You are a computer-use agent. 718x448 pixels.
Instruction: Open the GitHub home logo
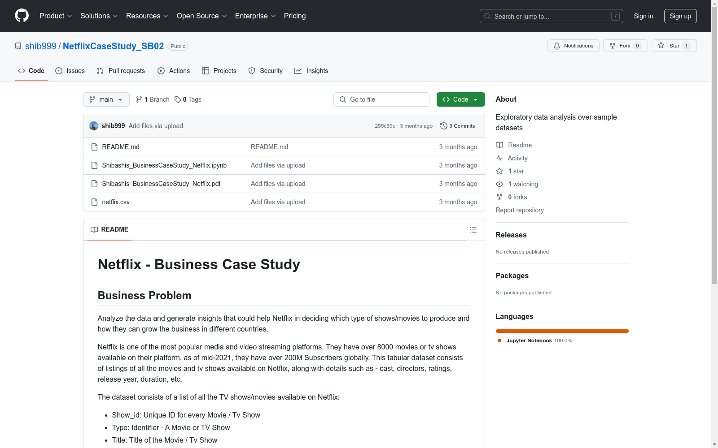pyautogui.click(x=22, y=16)
